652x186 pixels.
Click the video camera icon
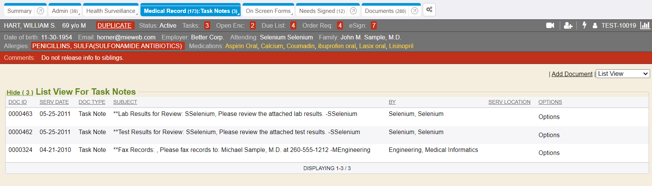pos(550,25)
